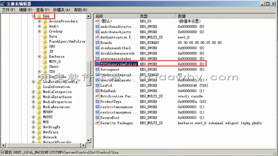
Task: Click the Kerberos folder icon
Action: pos(45,57)
